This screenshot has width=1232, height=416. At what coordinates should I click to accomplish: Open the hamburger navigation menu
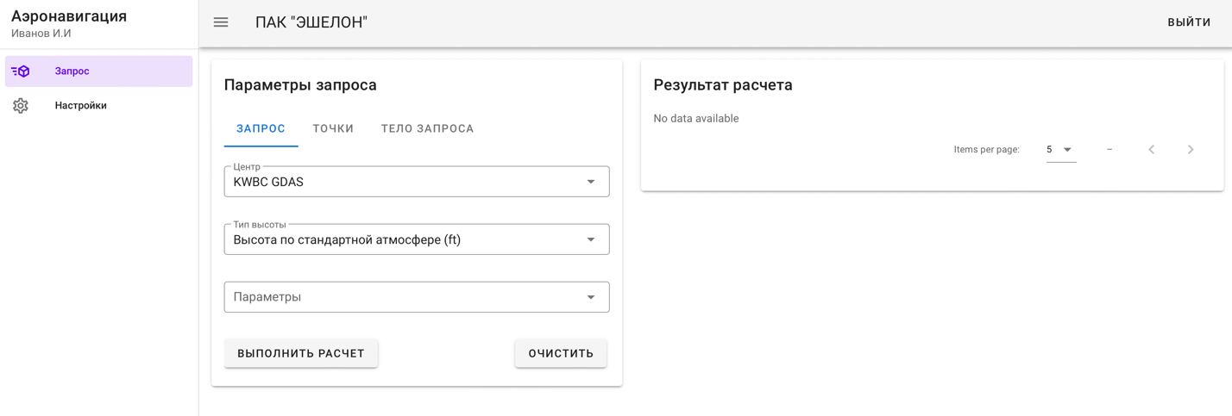click(x=221, y=22)
